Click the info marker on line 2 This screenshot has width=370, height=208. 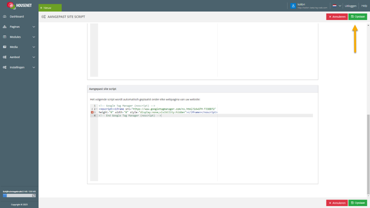92,109
